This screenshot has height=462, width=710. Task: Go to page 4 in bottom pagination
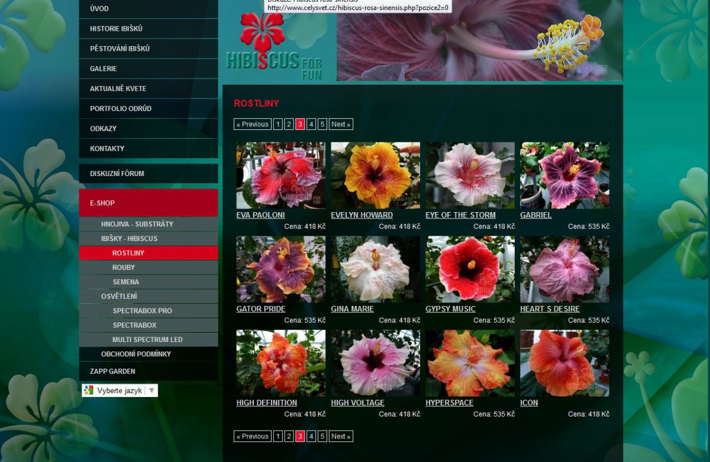click(x=311, y=436)
